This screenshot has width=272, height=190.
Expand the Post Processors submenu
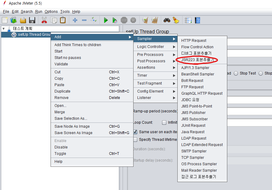155,61
